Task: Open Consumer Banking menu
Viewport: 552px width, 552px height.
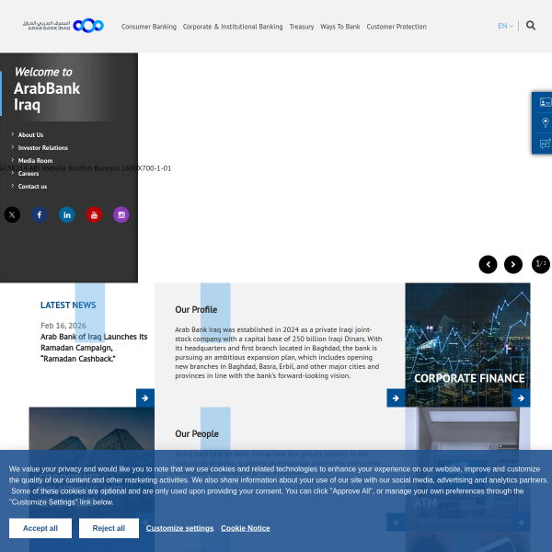Action: [x=149, y=27]
